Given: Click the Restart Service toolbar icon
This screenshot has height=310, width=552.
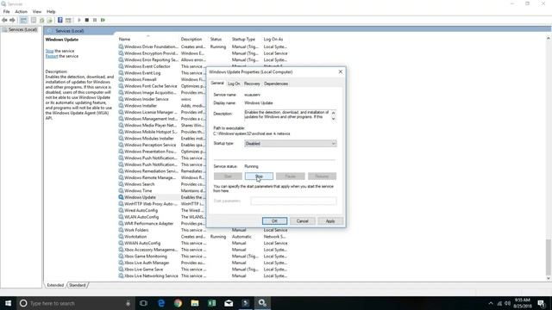Looking at the screenshot, I should 103,20.
